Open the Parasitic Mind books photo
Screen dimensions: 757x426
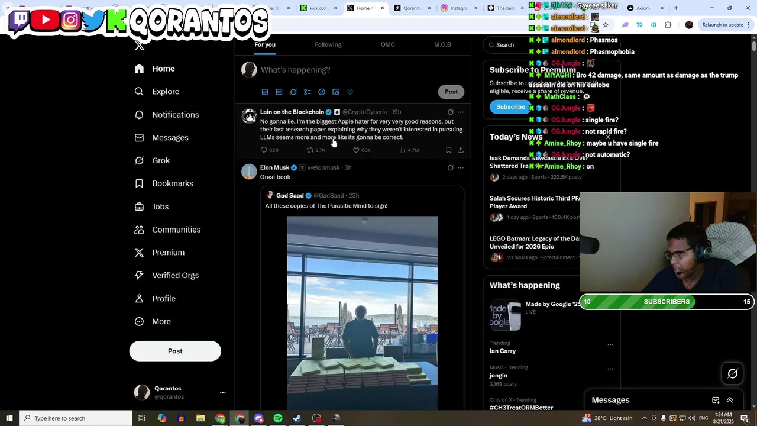pos(362,313)
